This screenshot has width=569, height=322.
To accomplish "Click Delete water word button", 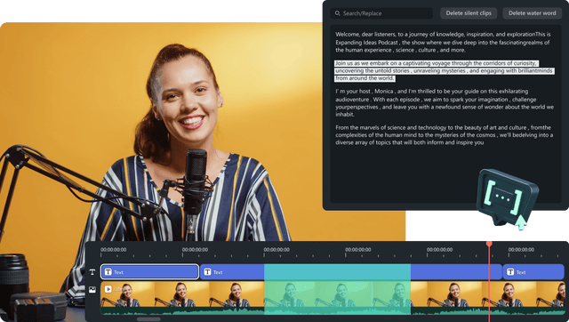I will [x=532, y=13].
